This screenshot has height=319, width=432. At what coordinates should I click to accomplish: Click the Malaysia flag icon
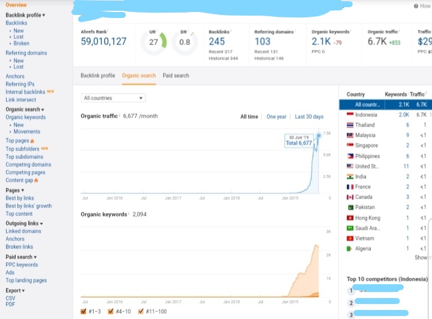pyautogui.click(x=350, y=135)
